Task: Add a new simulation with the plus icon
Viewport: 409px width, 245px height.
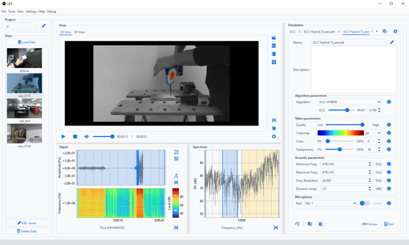Action: click(395, 31)
